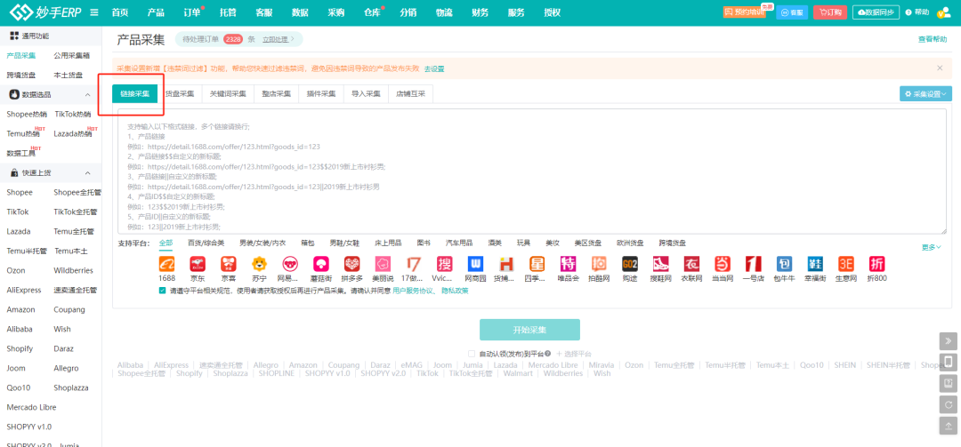The width and height of the screenshot is (961, 447).
Task: Open the 整店采集 tab
Action: (277, 93)
